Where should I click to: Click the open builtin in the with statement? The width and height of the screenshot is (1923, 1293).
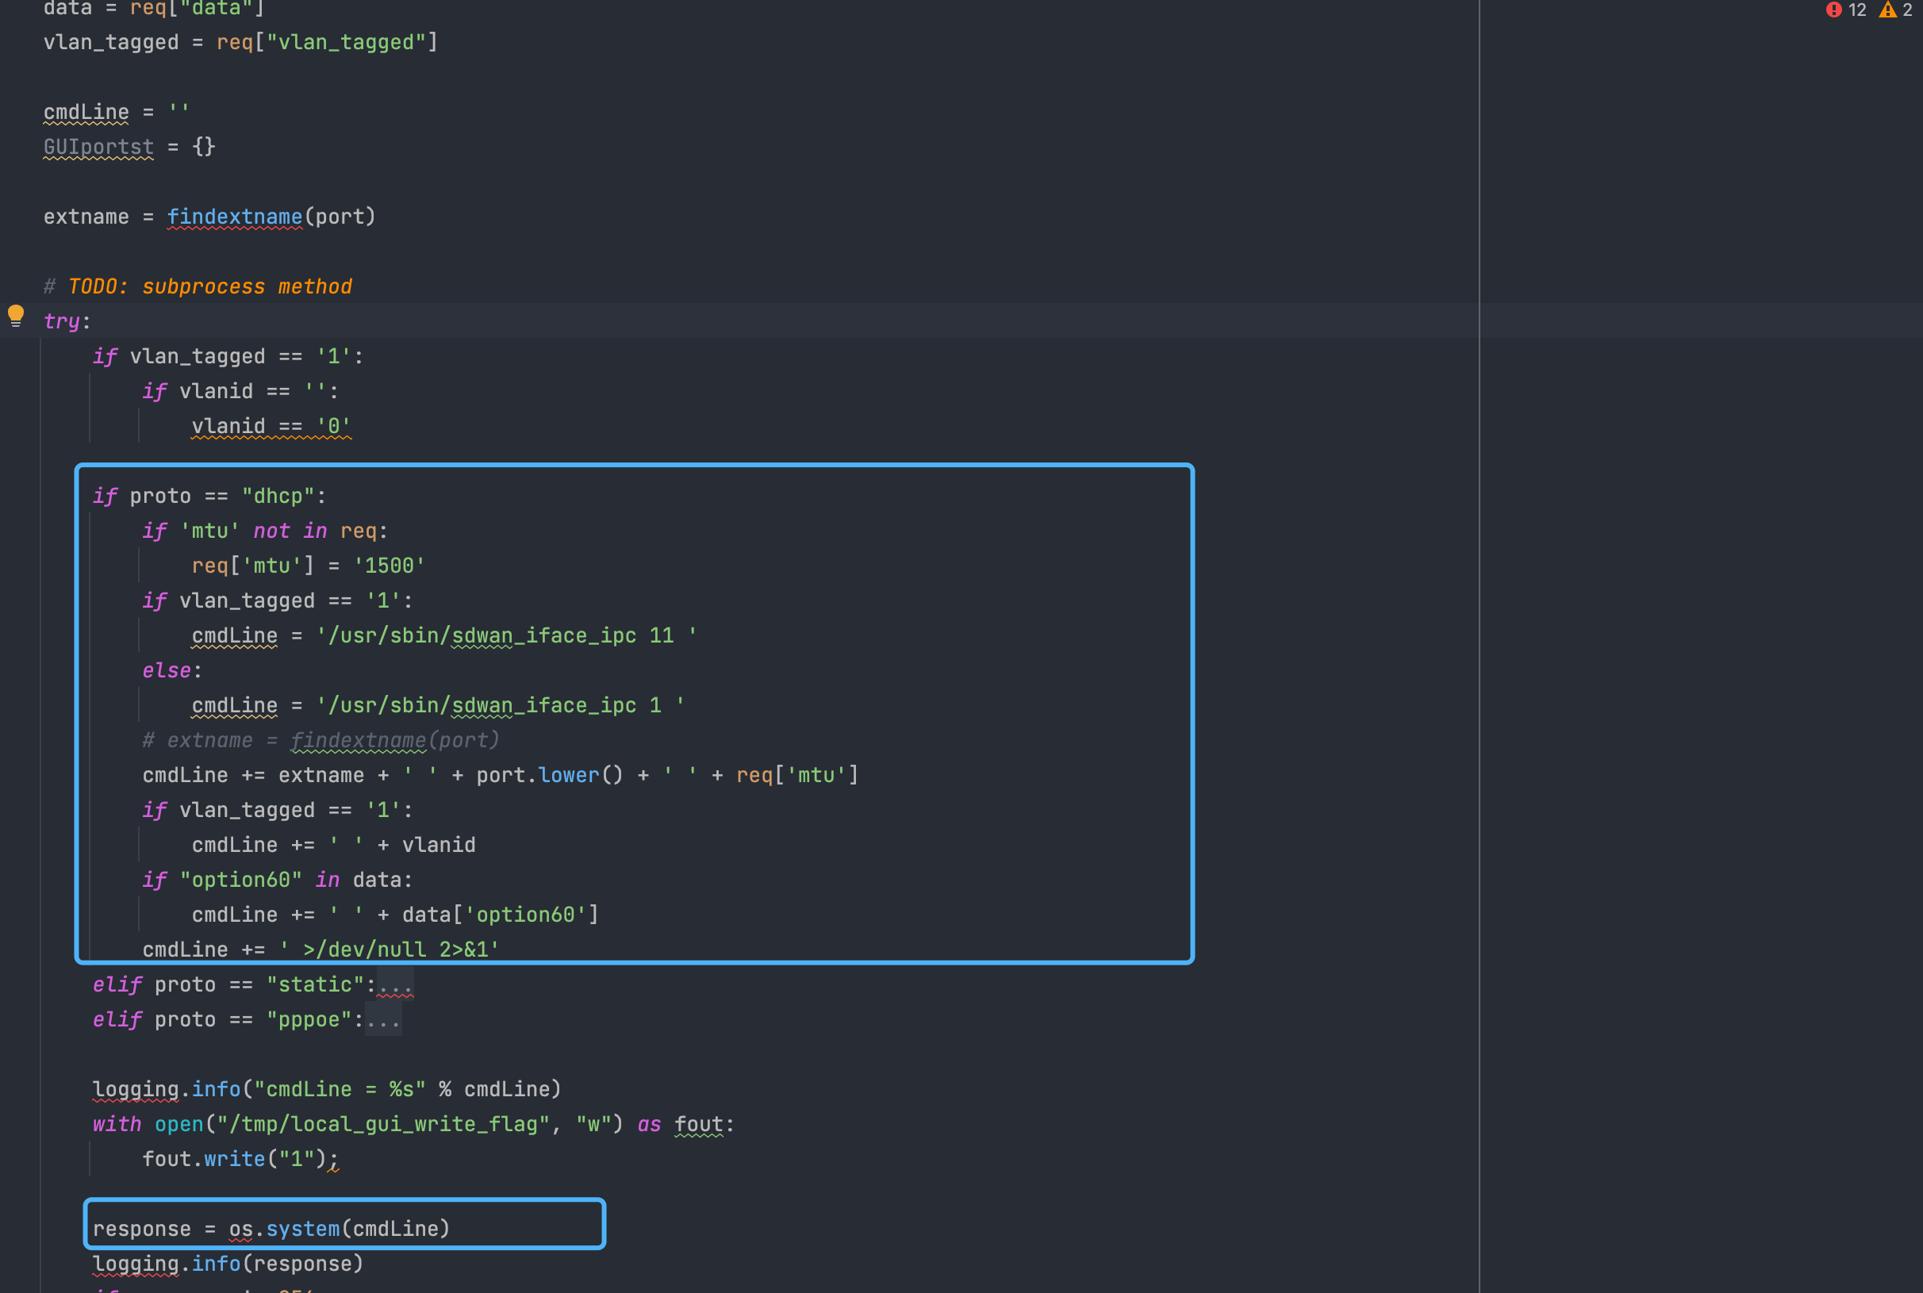178,1124
